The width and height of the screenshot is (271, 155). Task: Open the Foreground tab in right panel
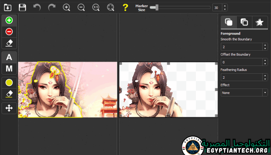tap(229, 22)
